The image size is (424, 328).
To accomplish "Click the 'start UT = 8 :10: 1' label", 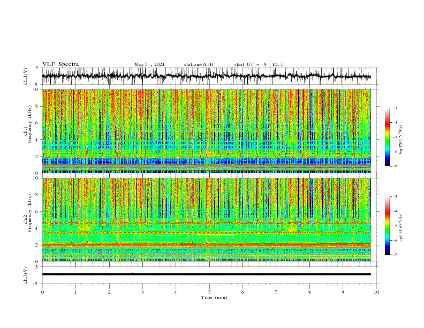I will pyautogui.click(x=259, y=64).
